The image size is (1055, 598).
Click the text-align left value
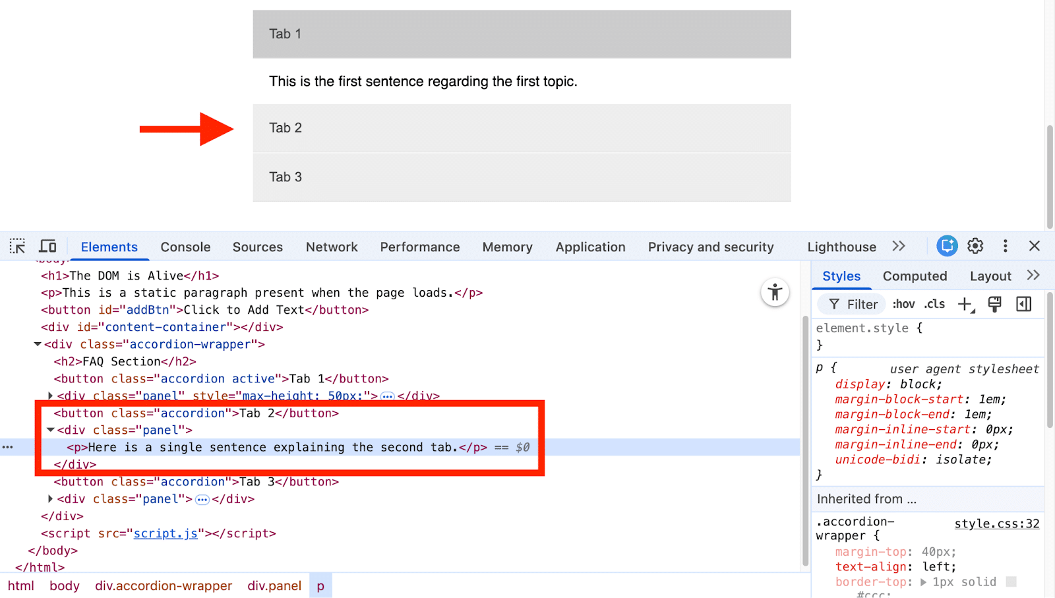tap(936, 567)
